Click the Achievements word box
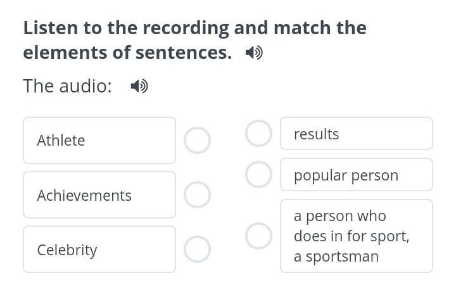Image resolution: width=456 pixels, height=304 pixels. coord(99,195)
